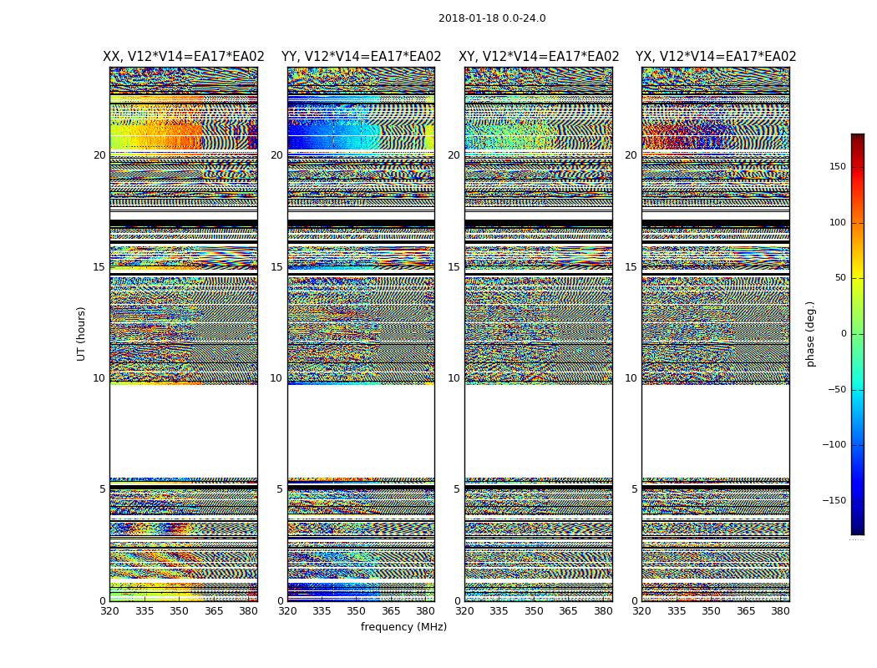Click the "frequency (MHz)" axis label
This screenshot has height=668, width=877.
[x=403, y=626]
